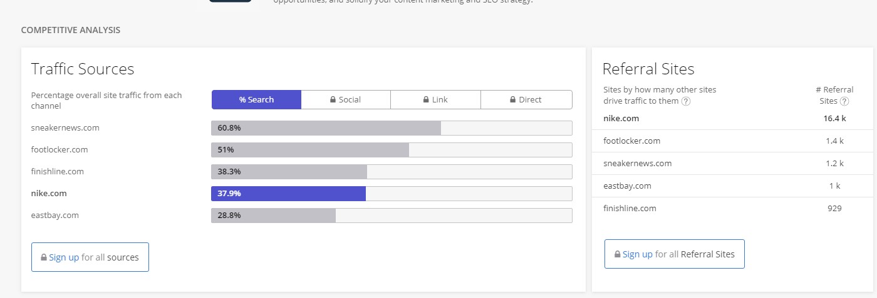Click the footlocker.com 51% traffic bar

392,150
